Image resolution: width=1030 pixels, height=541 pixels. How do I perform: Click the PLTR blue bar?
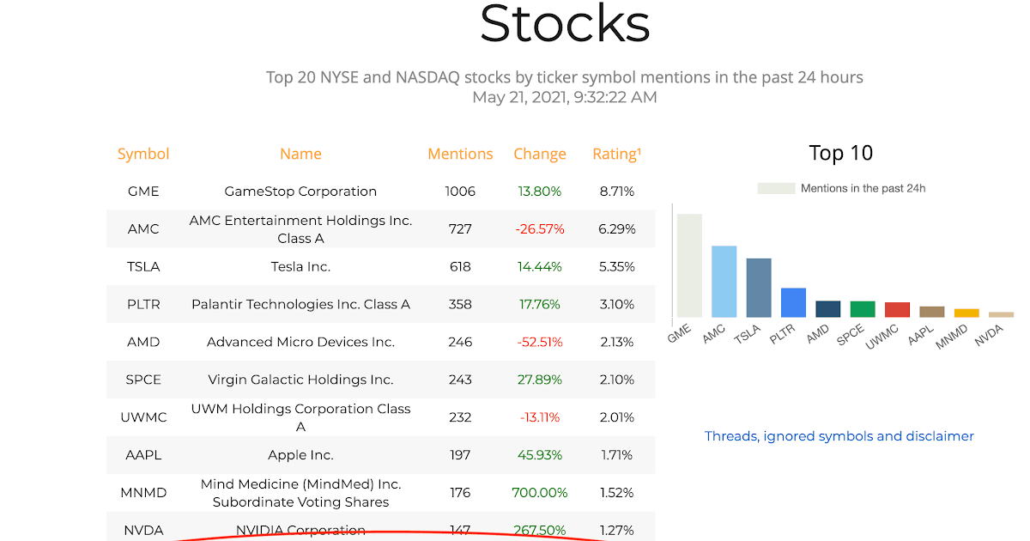point(793,302)
